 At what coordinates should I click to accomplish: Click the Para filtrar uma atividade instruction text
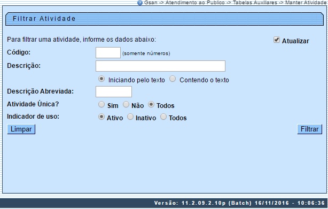point(81,40)
